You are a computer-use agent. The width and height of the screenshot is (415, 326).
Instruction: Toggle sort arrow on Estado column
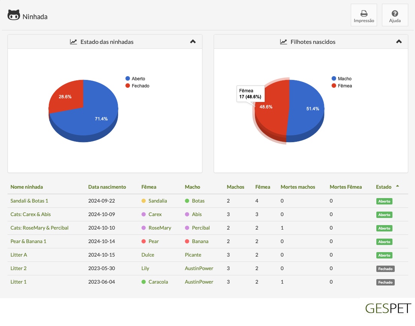[397, 186]
